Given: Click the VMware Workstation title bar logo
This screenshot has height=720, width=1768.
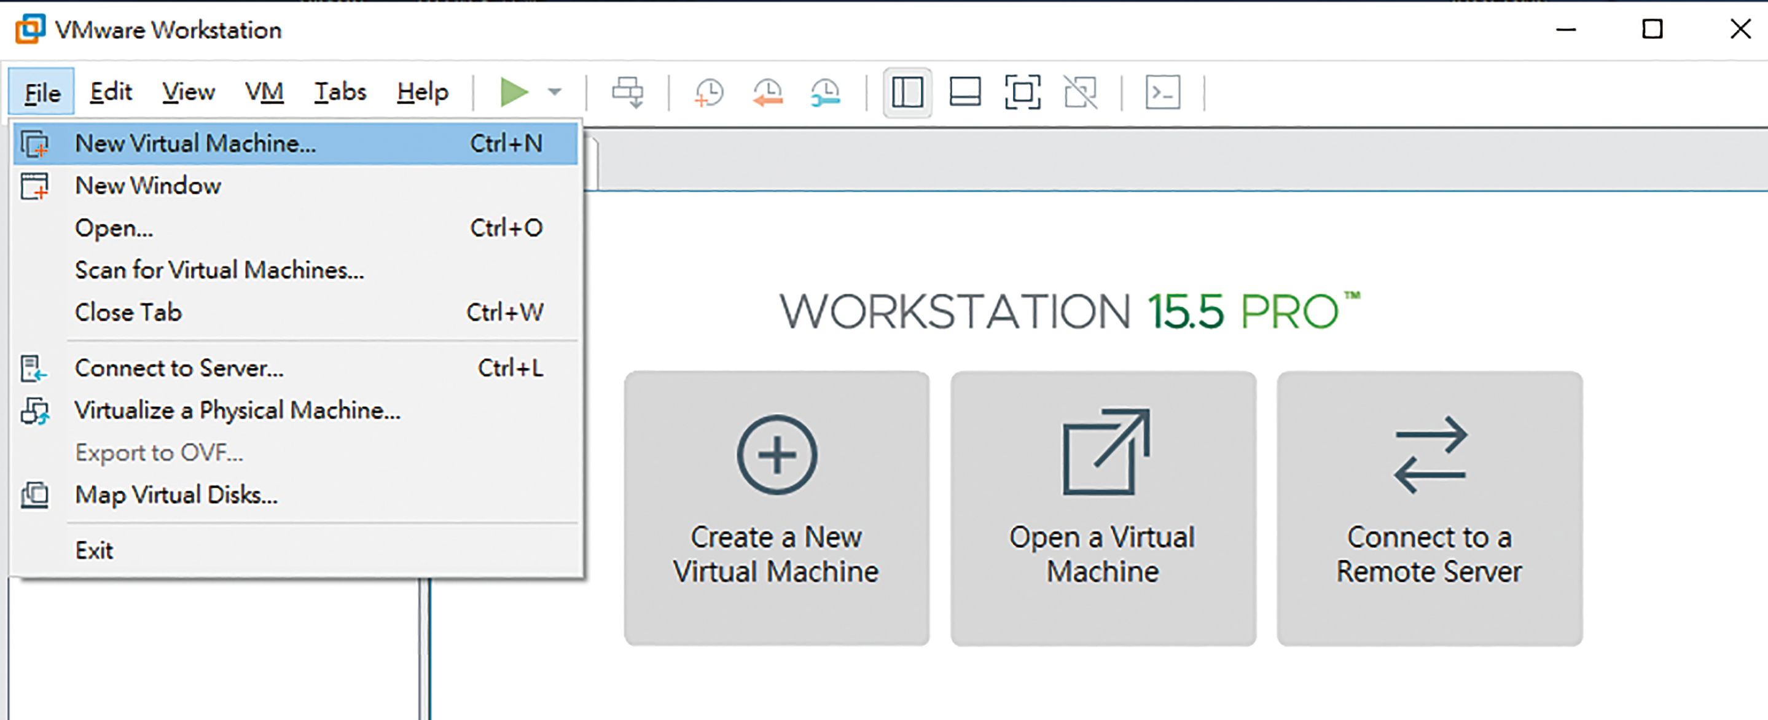Looking at the screenshot, I should pyautogui.click(x=30, y=29).
